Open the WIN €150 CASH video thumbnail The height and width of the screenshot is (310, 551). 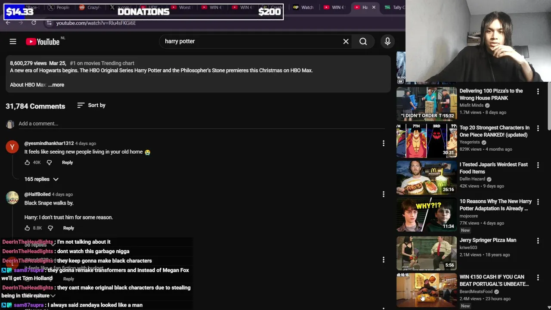click(427, 290)
